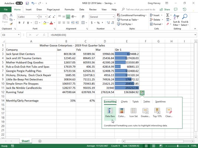Image resolution: width=198 pixels, height=148 pixels.
Task: Click the Decrease Indent icon
Action: [x=73, y=23]
